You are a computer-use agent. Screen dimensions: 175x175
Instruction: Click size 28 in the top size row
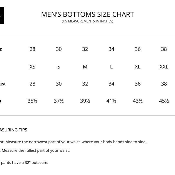click(32, 49)
